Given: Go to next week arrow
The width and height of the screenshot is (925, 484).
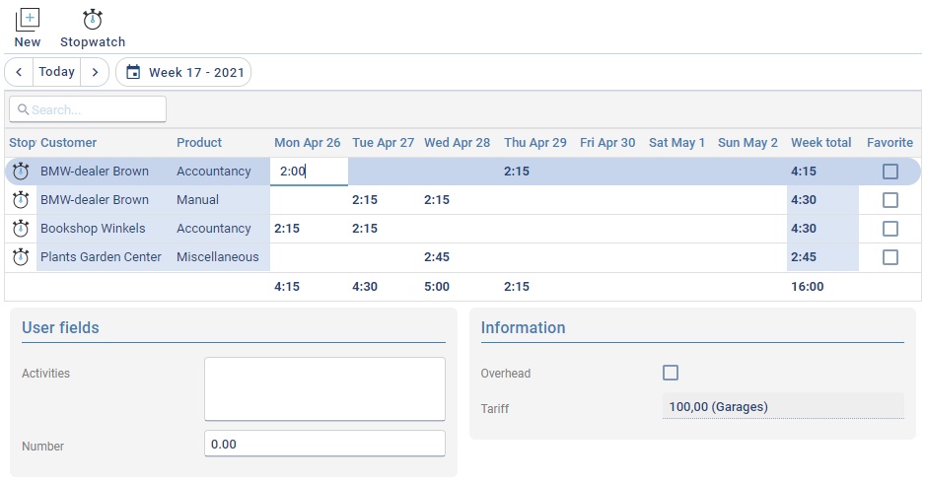Looking at the screenshot, I should 95,72.
